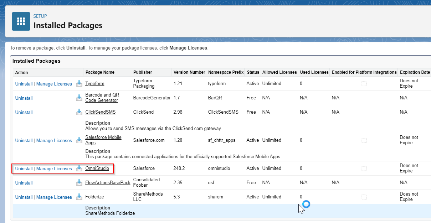431x223 pixels.
Task: Click the SETUP breadcrumb label
Action: click(x=40, y=16)
